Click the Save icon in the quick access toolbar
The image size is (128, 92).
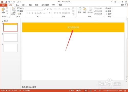tap(6, 2)
